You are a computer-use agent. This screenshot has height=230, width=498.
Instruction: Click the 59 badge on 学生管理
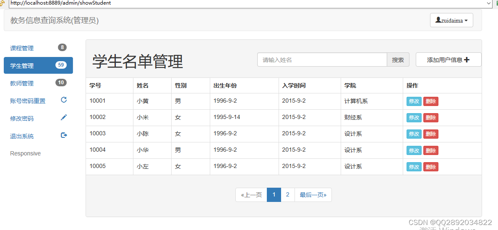pos(61,65)
